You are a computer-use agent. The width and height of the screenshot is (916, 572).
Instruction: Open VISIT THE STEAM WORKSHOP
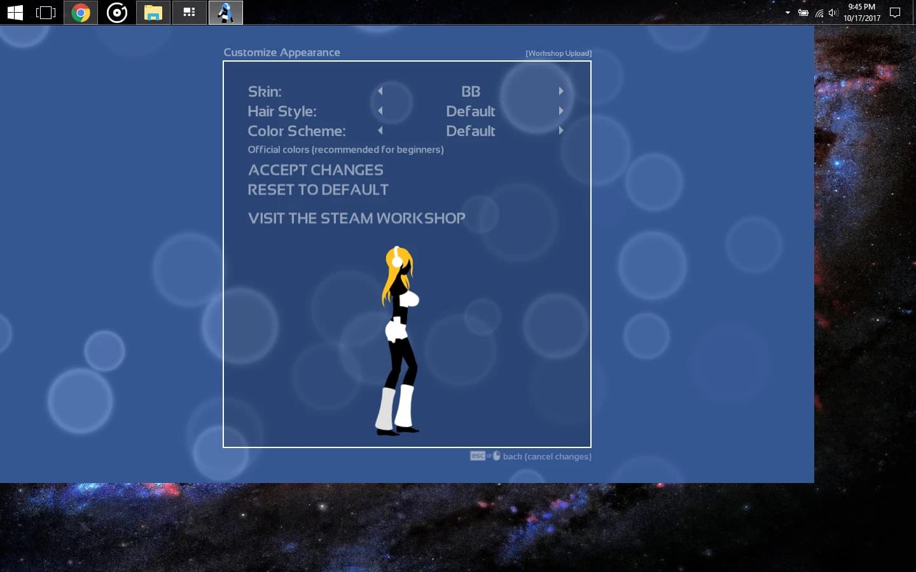click(x=356, y=218)
